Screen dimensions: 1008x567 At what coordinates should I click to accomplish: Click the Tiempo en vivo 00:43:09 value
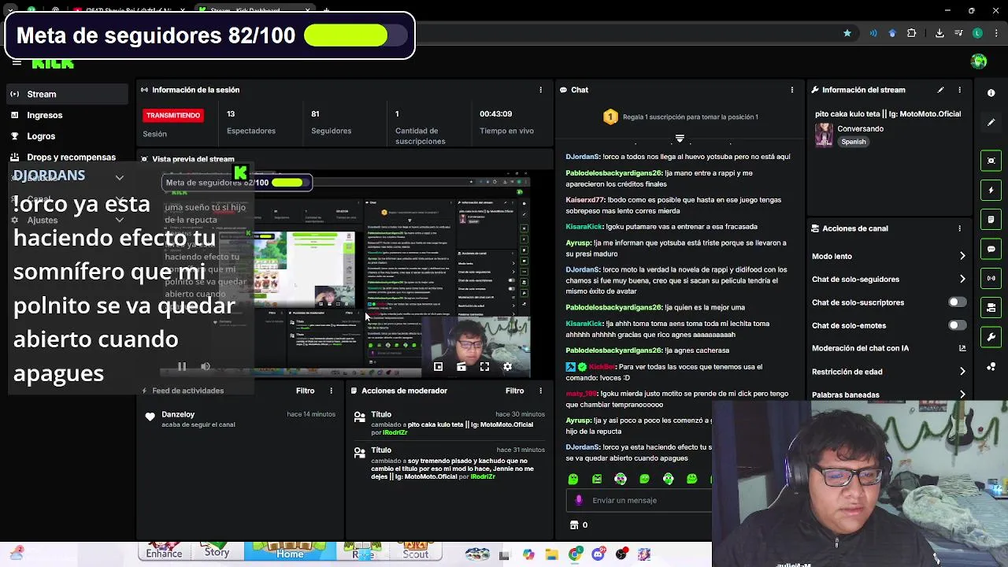pos(496,114)
